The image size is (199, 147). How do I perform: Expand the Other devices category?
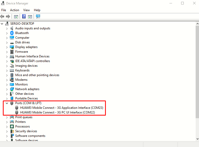(x=7, y=94)
